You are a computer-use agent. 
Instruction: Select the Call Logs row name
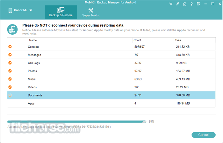[x=34, y=63]
